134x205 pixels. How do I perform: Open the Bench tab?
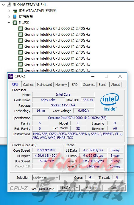[103, 85]
